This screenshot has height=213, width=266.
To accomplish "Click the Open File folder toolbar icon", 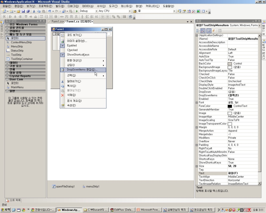I will pyautogui.click(x=18, y=11).
